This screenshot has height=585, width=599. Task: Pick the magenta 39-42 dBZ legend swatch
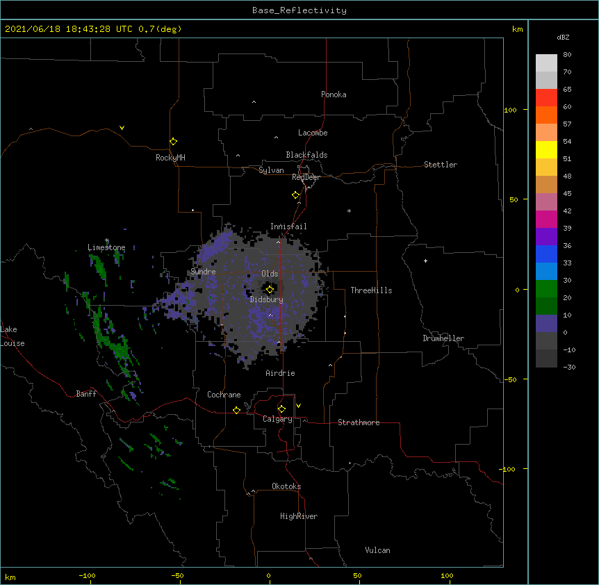coord(546,219)
